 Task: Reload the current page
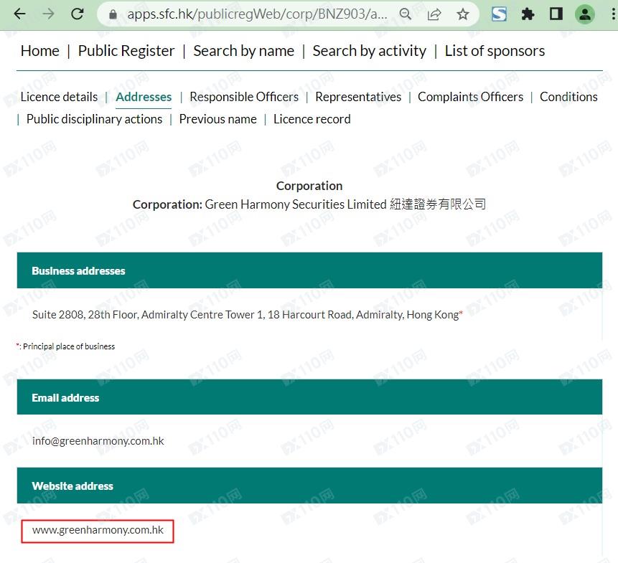pos(78,14)
